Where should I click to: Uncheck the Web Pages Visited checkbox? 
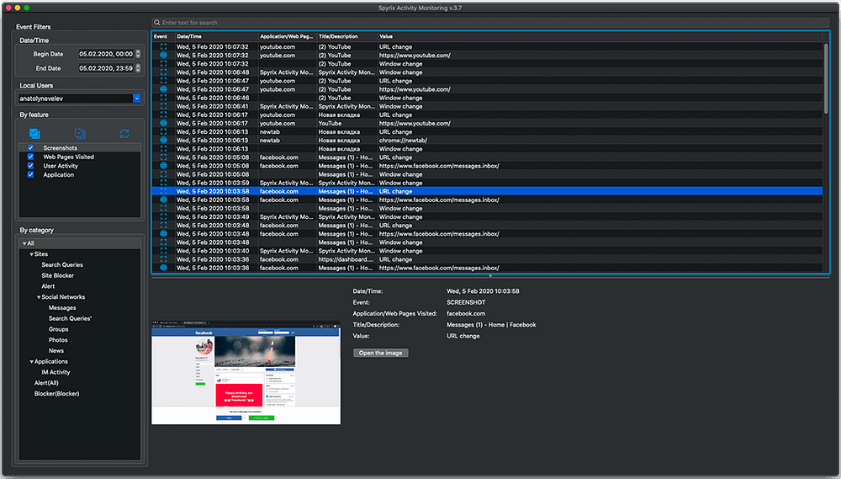point(30,157)
